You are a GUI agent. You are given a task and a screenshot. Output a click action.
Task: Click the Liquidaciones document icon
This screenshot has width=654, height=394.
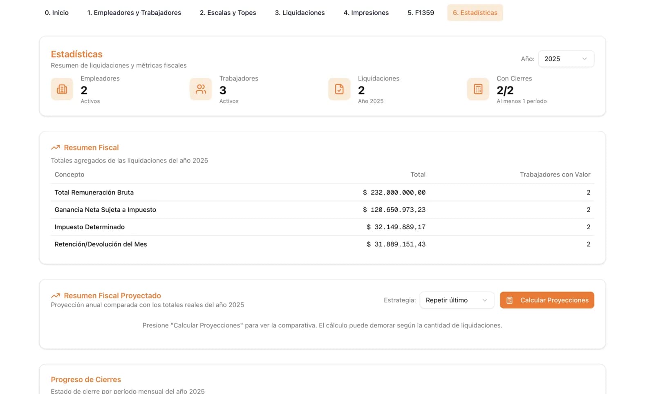pyautogui.click(x=339, y=89)
